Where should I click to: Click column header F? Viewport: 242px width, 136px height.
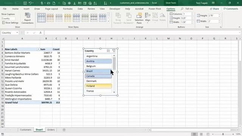88,39
